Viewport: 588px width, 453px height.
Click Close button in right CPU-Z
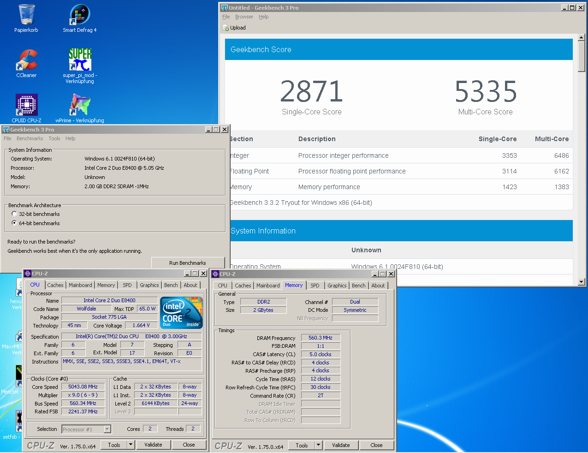376,445
